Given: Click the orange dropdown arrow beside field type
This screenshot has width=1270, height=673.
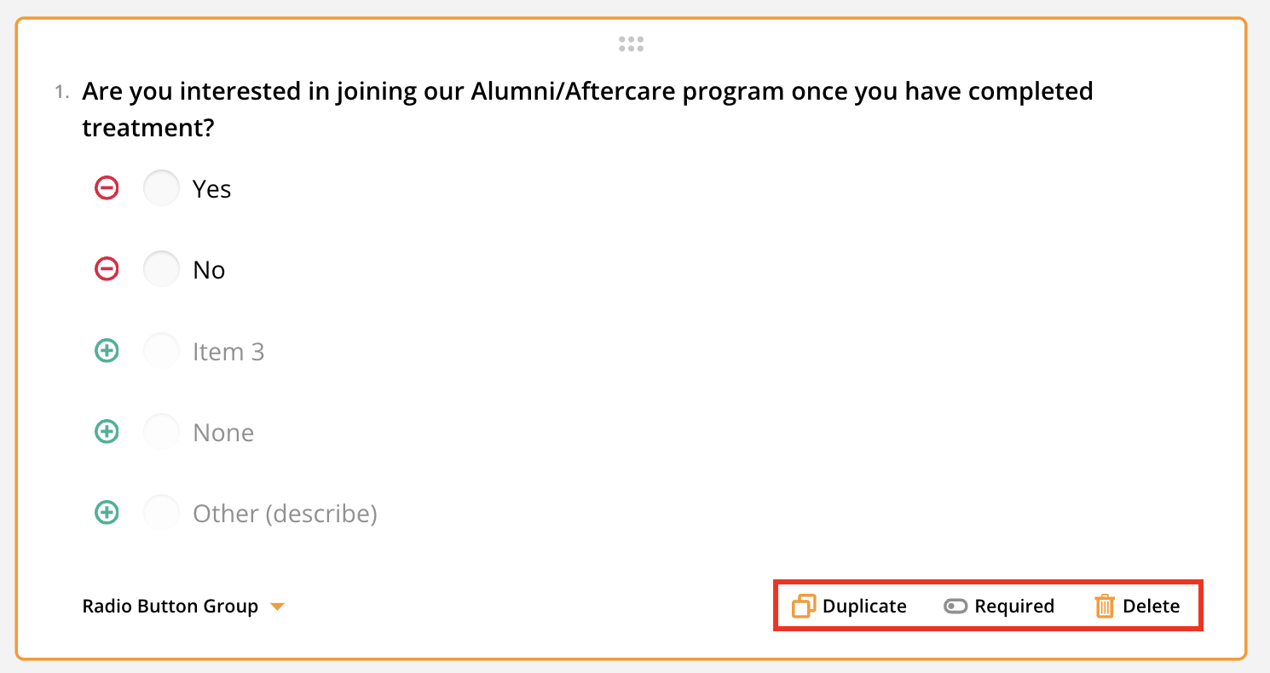Looking at the screenshot, I should click(x=277, y=607).
